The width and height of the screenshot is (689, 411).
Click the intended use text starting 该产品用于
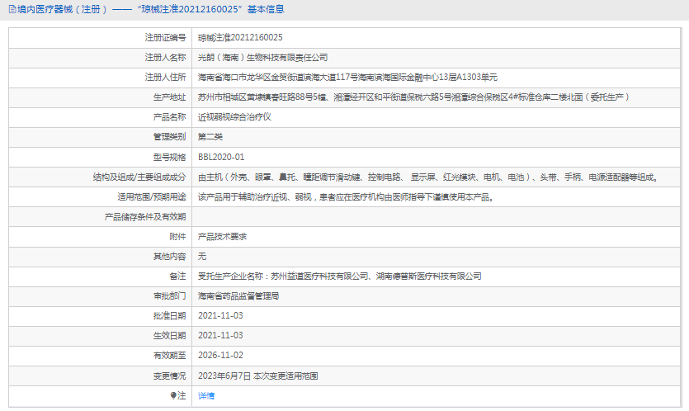347,197
